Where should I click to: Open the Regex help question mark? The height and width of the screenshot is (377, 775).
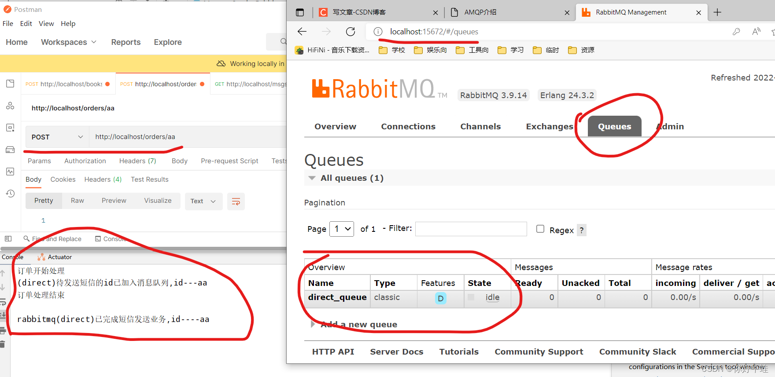point(582,230)
